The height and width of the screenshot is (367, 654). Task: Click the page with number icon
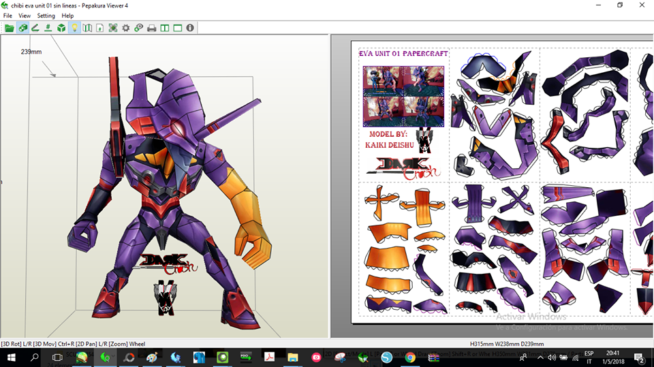(99, 28)
